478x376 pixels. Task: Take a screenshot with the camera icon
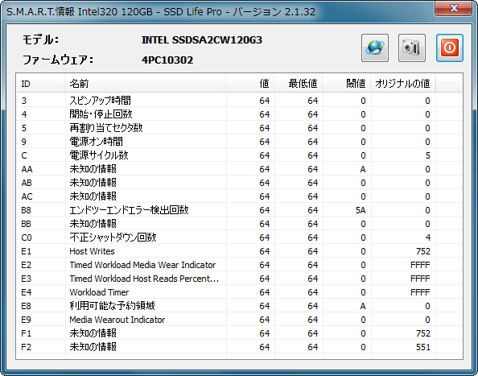click(412, 48)
